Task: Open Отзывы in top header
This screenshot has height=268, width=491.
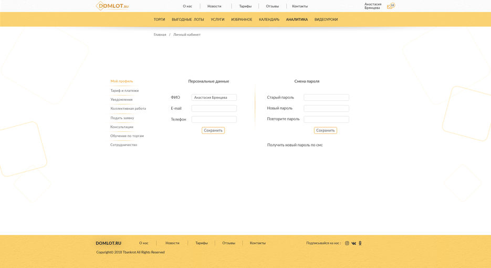Action: [x=272, y=6]
